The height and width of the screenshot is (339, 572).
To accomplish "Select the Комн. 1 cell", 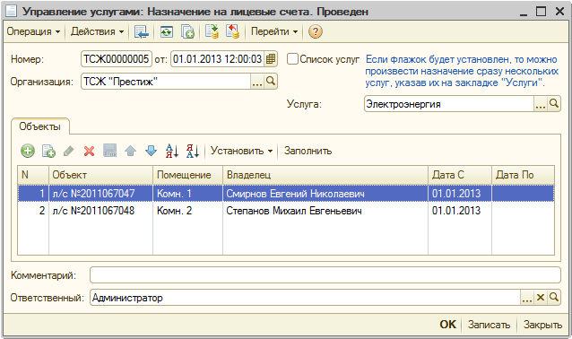I will pyautogui.click(x=188, y=194).
